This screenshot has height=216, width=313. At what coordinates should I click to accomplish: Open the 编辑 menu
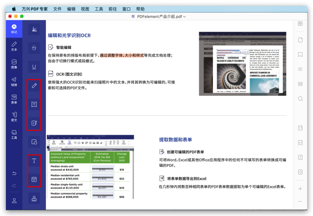(x=71, y=9)
